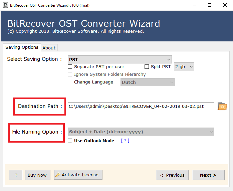
Task: Open the folder browse icon for destination
Action: click(222, 106)
